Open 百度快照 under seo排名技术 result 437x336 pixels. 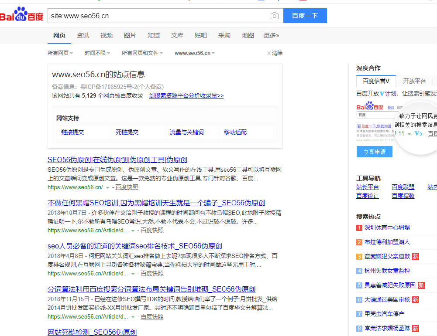152,273
